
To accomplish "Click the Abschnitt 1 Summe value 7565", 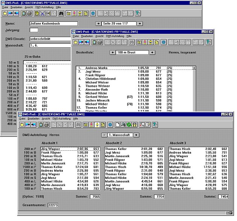I will click(x=95, y=197).
